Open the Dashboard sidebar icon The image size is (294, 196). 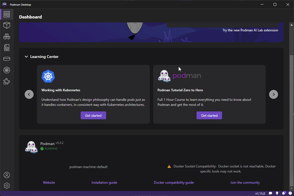click(7, 14)
